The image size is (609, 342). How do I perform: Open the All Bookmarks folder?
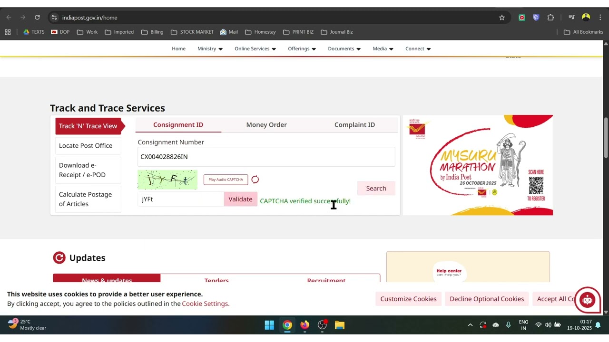(583, 32)
